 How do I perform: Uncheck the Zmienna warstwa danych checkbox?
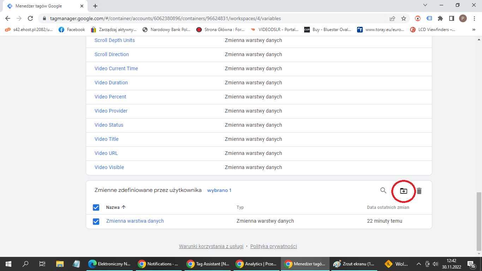point(96,221)
